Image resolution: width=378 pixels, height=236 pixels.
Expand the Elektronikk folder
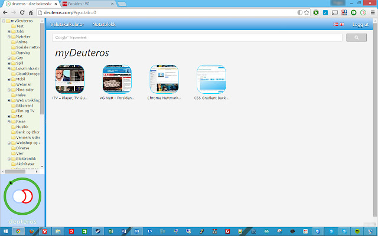coord(9,159)
